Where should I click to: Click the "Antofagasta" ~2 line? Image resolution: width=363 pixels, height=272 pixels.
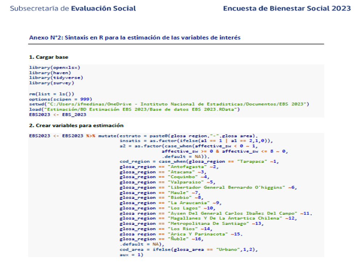169,167
